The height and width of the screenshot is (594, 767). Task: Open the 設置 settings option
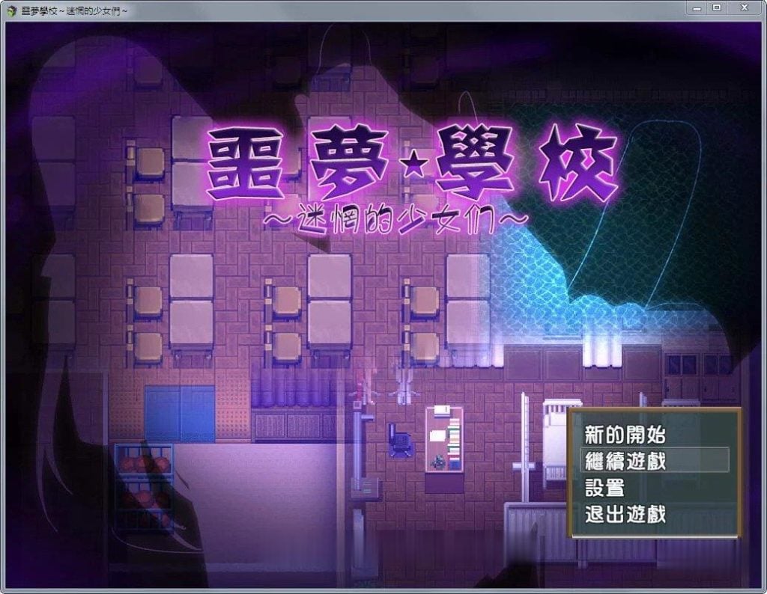point(604,488)
